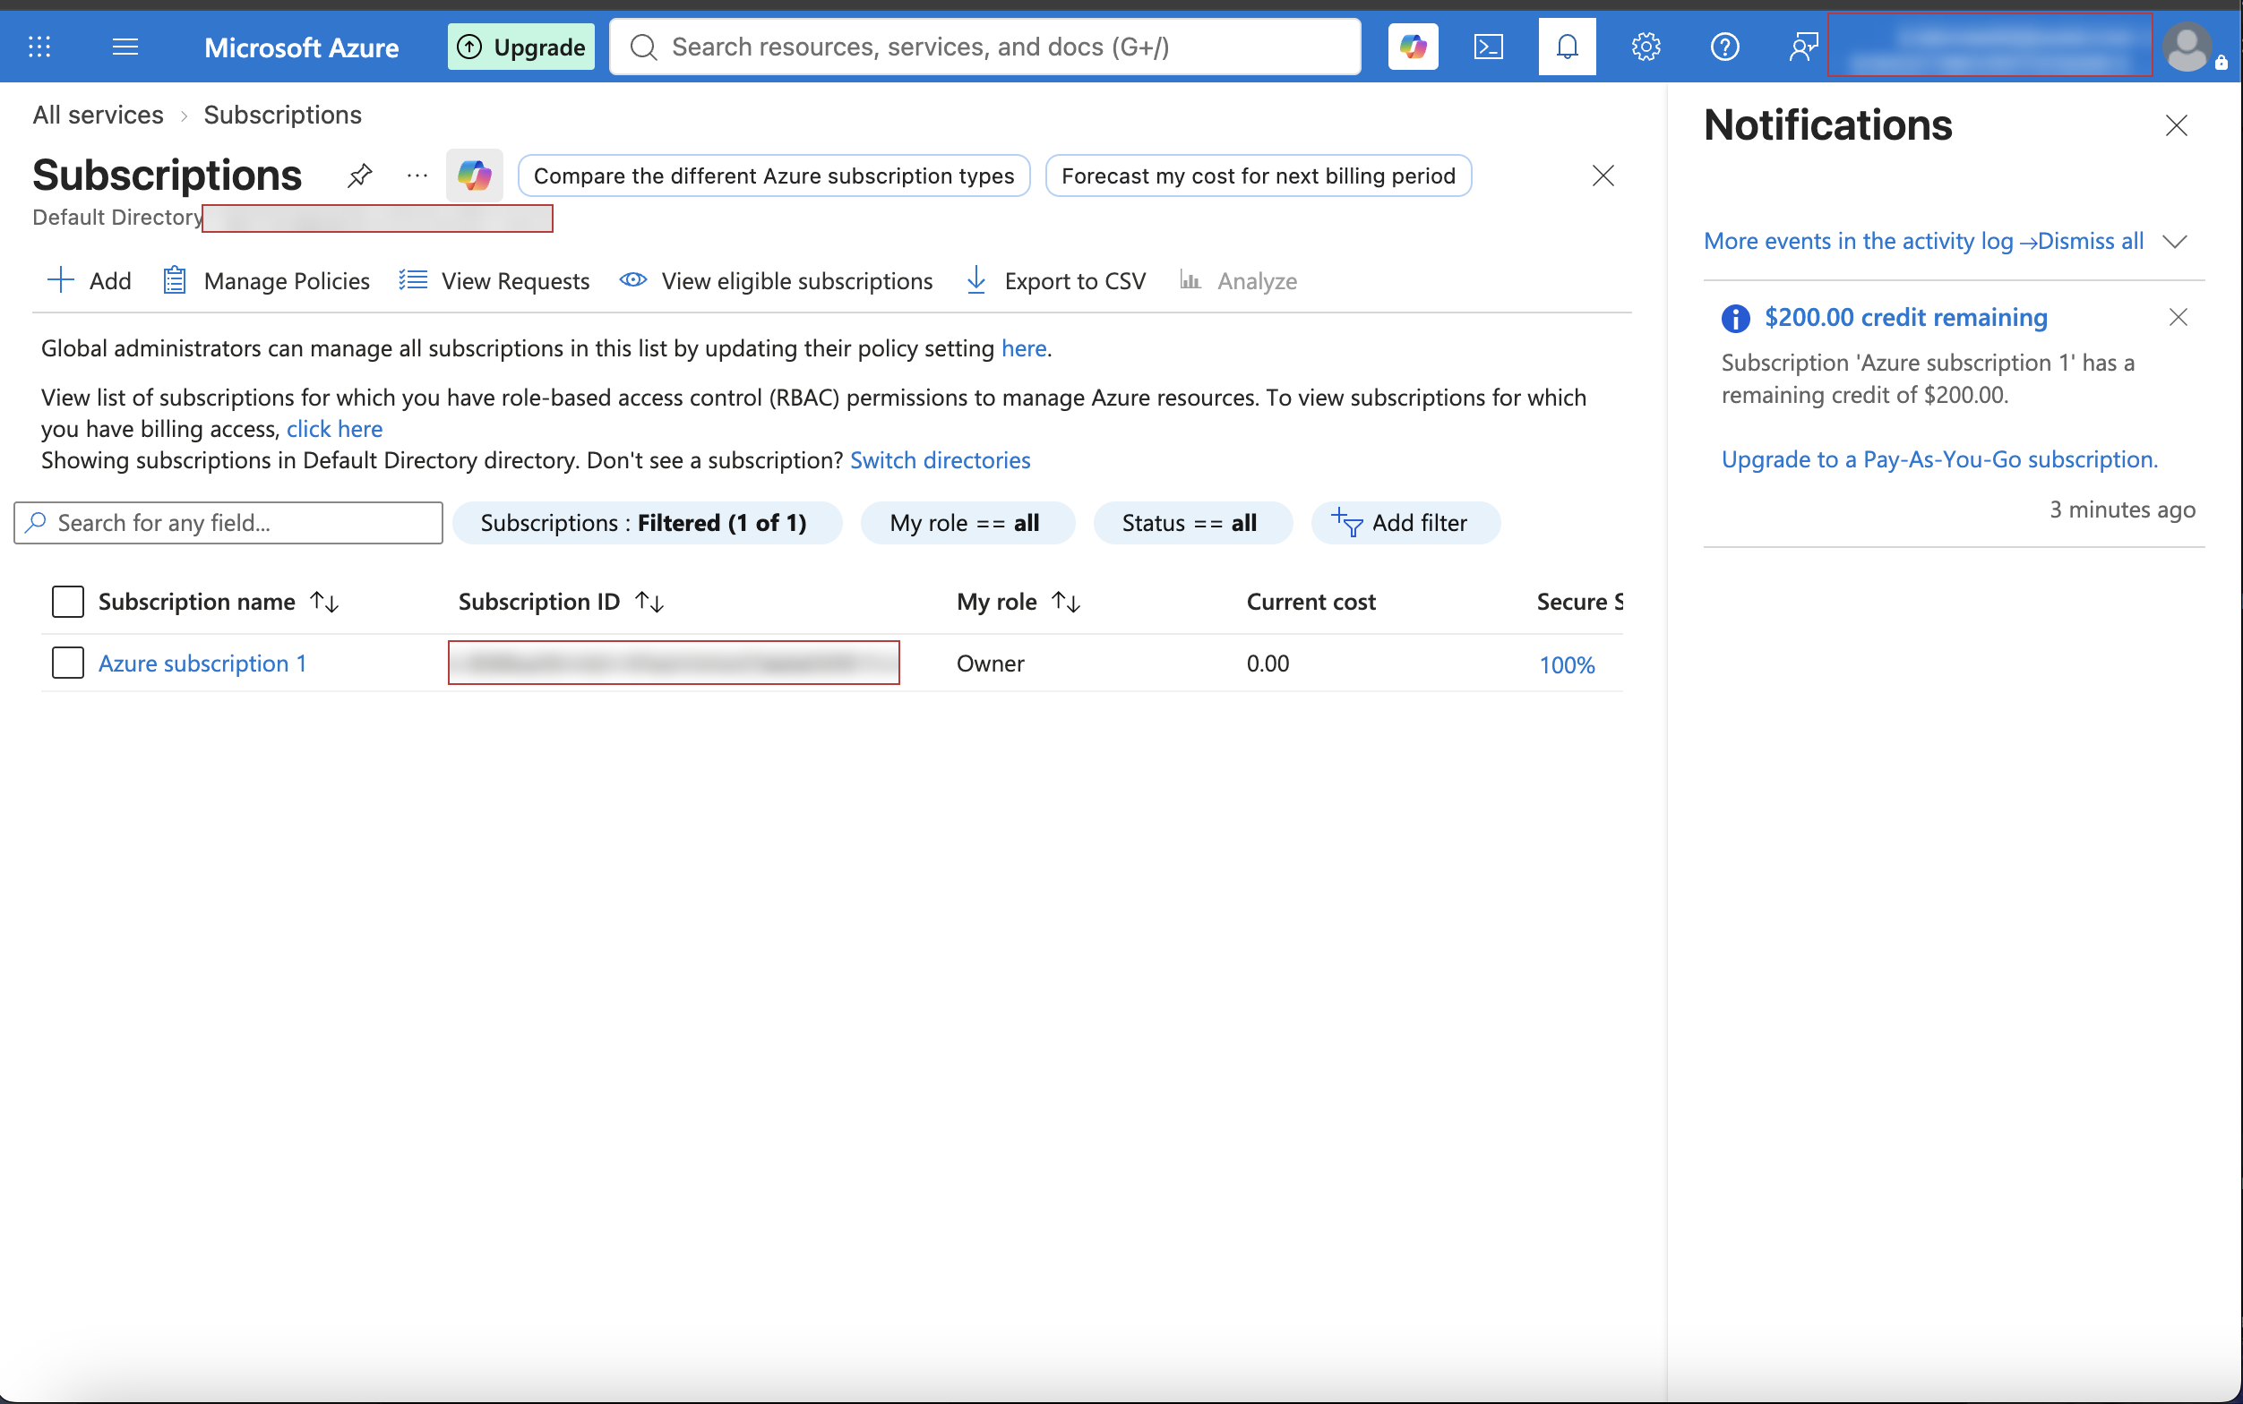Close the Notifications panel
This screenshot has height=1404, width=2243.
point(2176,125)
